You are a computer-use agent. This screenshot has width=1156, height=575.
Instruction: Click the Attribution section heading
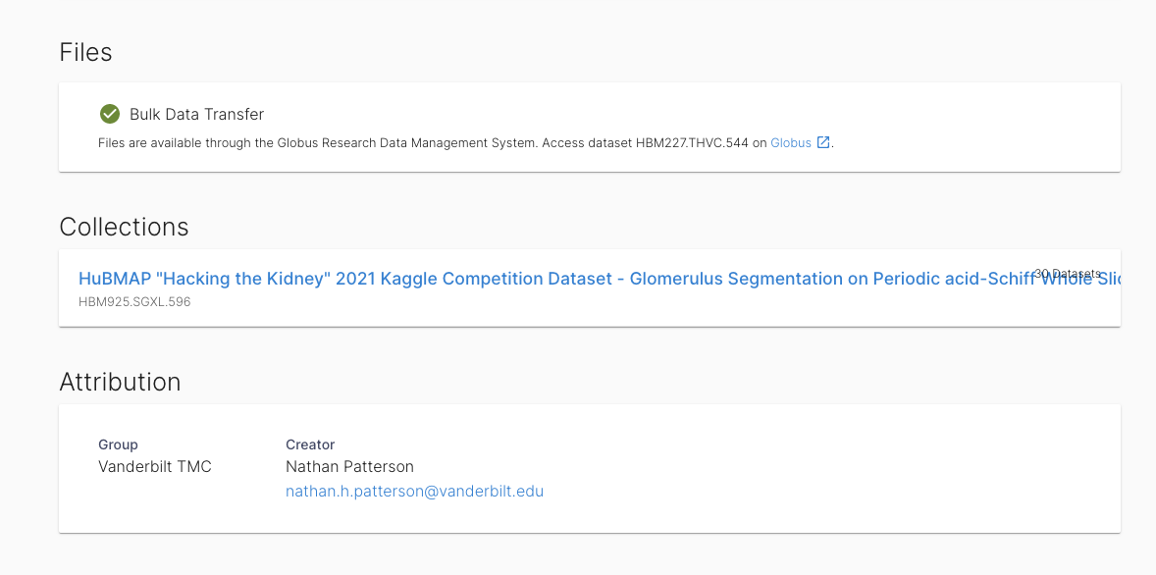pyautogui.click(x=120, y=382)
